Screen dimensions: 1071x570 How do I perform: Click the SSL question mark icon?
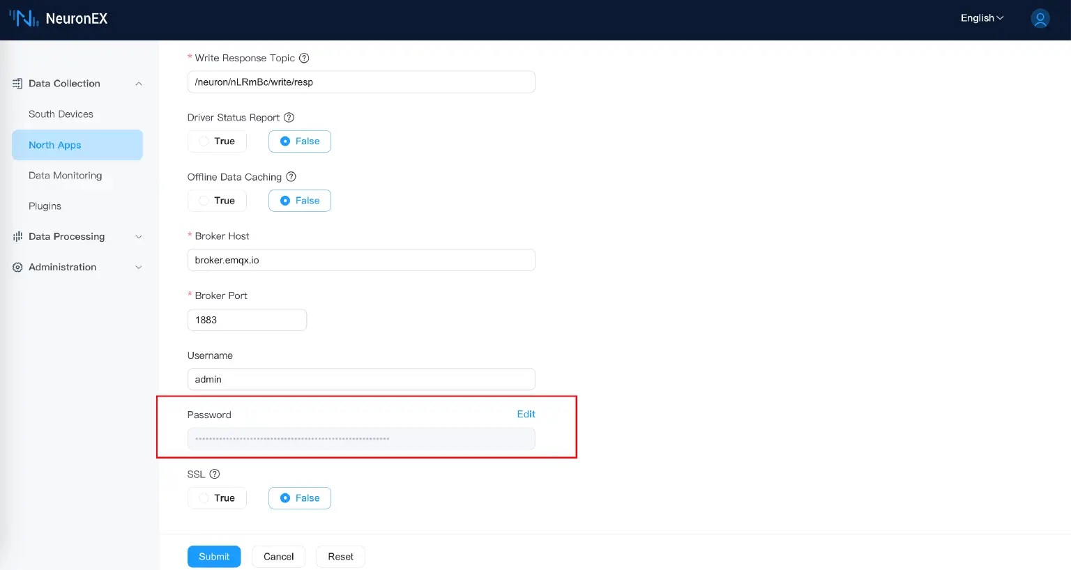coord(214,474)
